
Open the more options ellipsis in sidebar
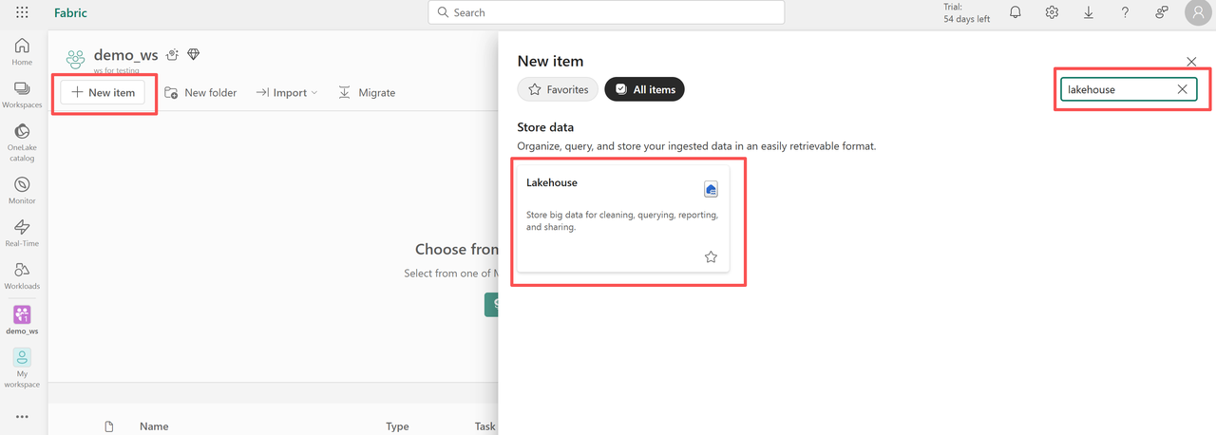point(22,416)
